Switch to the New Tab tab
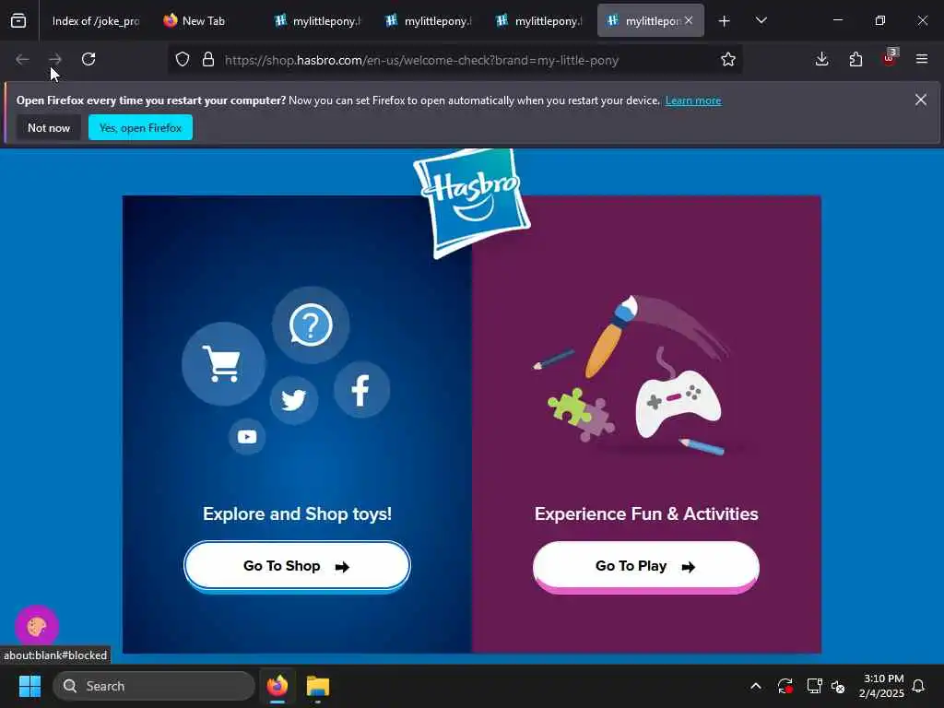 coord(205,21)
